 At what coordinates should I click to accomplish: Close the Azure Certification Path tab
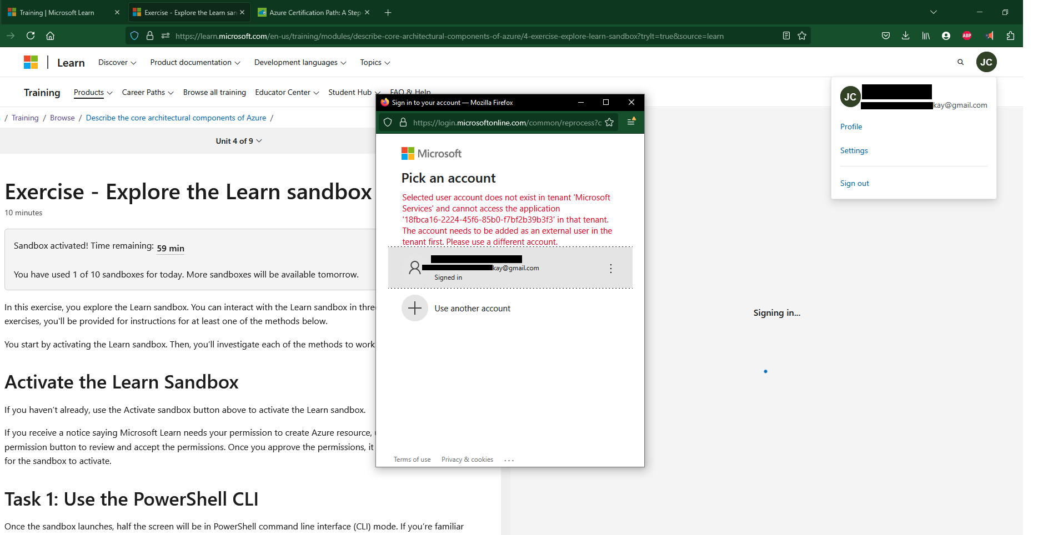(x=367, y=12)
